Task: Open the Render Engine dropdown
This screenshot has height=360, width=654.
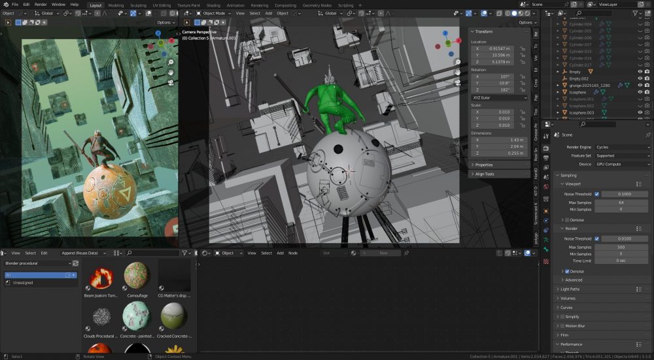Action: pos(623,147)
